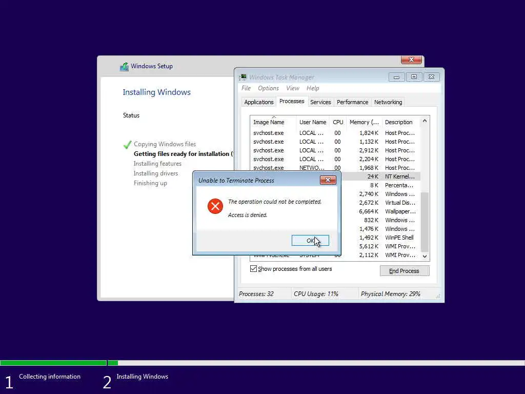Select the Wallpaper... 6,664 K process row
The width and height of the screenshot is (525, 394).
[x=380, y=211]
